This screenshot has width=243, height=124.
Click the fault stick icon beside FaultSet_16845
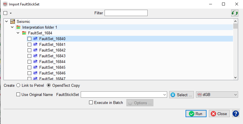35,67
